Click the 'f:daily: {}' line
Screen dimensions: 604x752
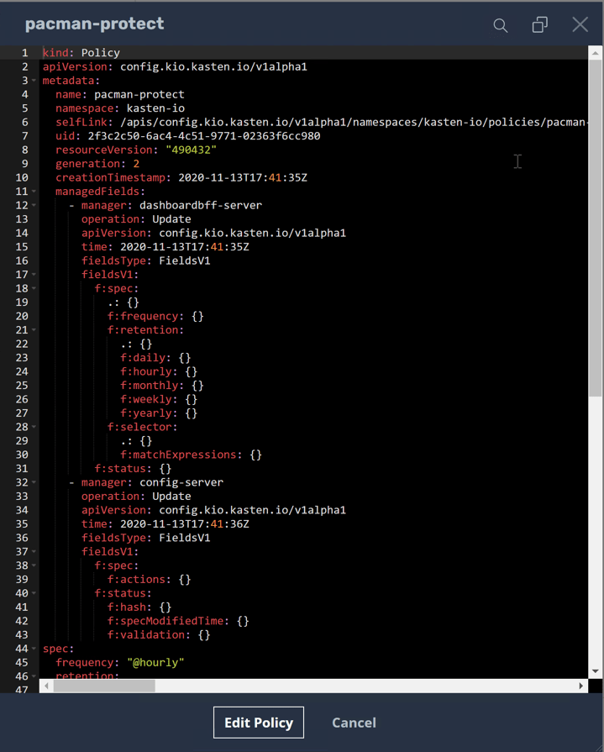pyautogui.click(x=155, y=358)
